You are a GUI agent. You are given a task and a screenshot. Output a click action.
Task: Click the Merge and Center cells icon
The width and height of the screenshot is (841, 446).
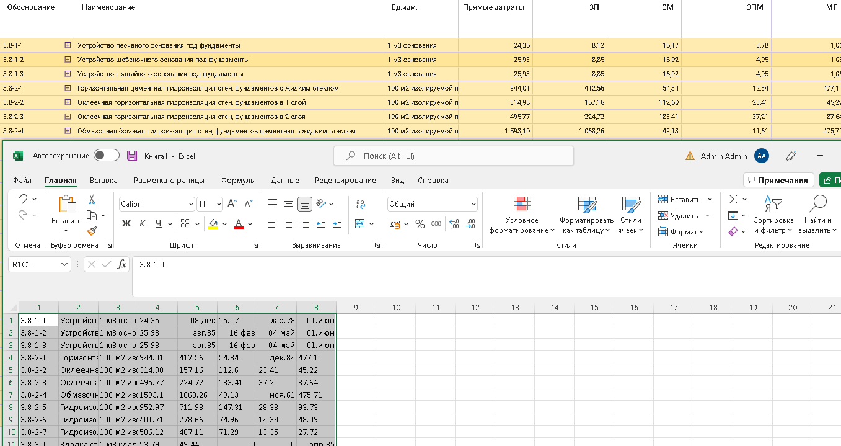tap(360, 224)
